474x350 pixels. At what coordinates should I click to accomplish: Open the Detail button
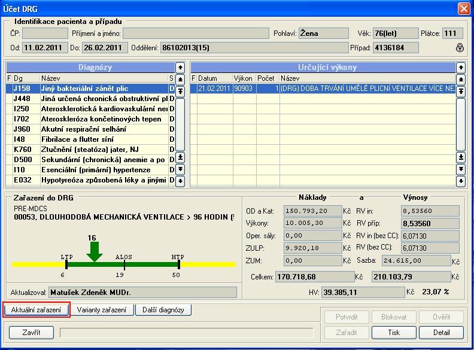pos(442,333)
